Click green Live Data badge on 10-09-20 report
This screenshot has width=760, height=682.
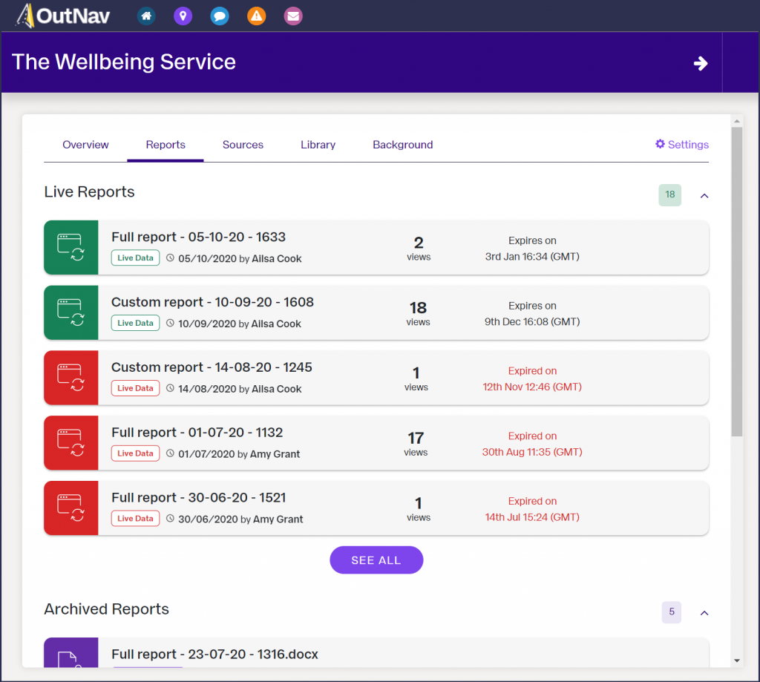(x=135, y=323)
